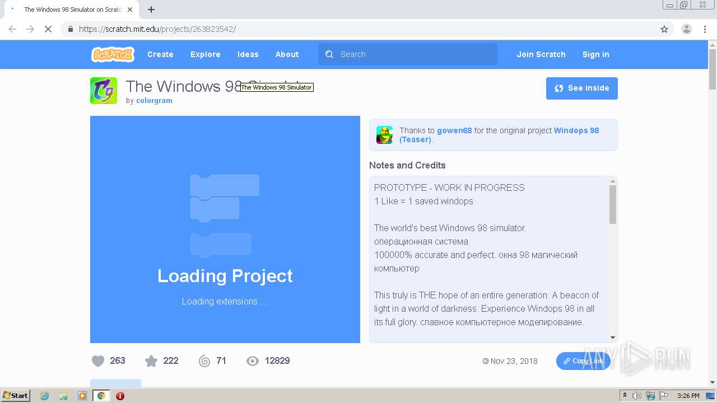Click the red stop taskbar icon

click(x=120, y=396)
